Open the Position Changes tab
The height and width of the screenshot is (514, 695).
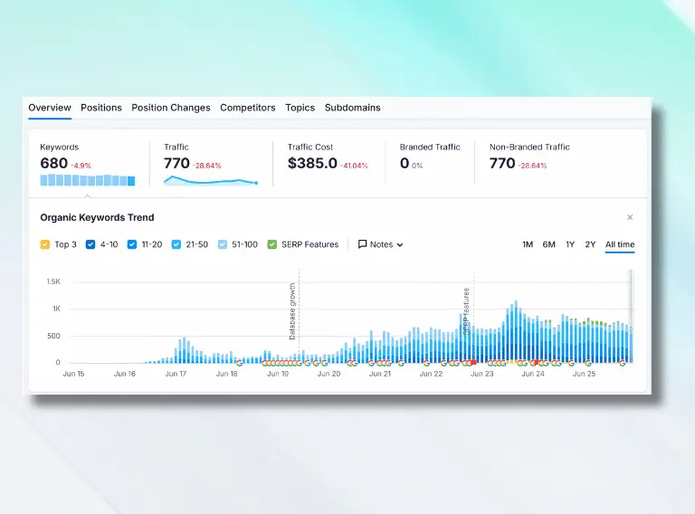click(x=171, y=108)
